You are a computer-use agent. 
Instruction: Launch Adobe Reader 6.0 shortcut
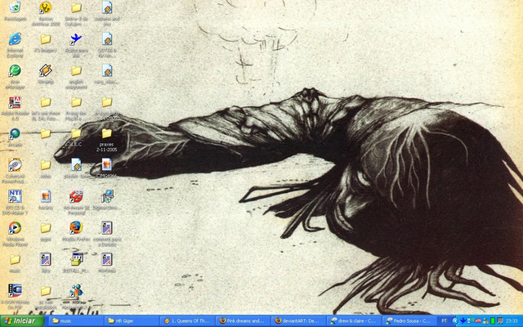[15, 102]
